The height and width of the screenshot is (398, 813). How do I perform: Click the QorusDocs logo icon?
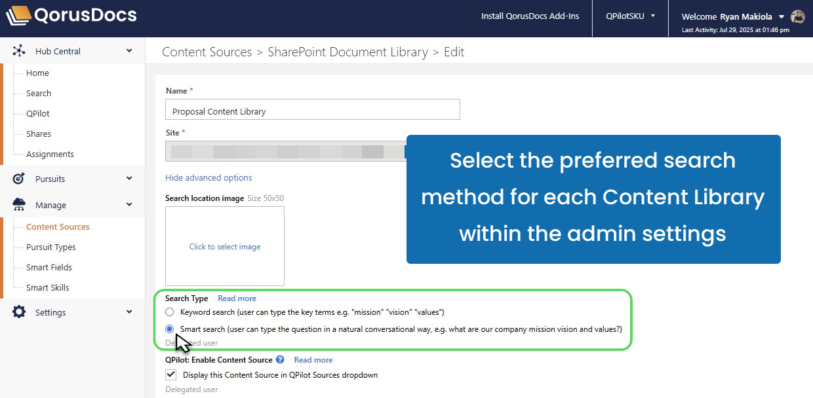18,16
